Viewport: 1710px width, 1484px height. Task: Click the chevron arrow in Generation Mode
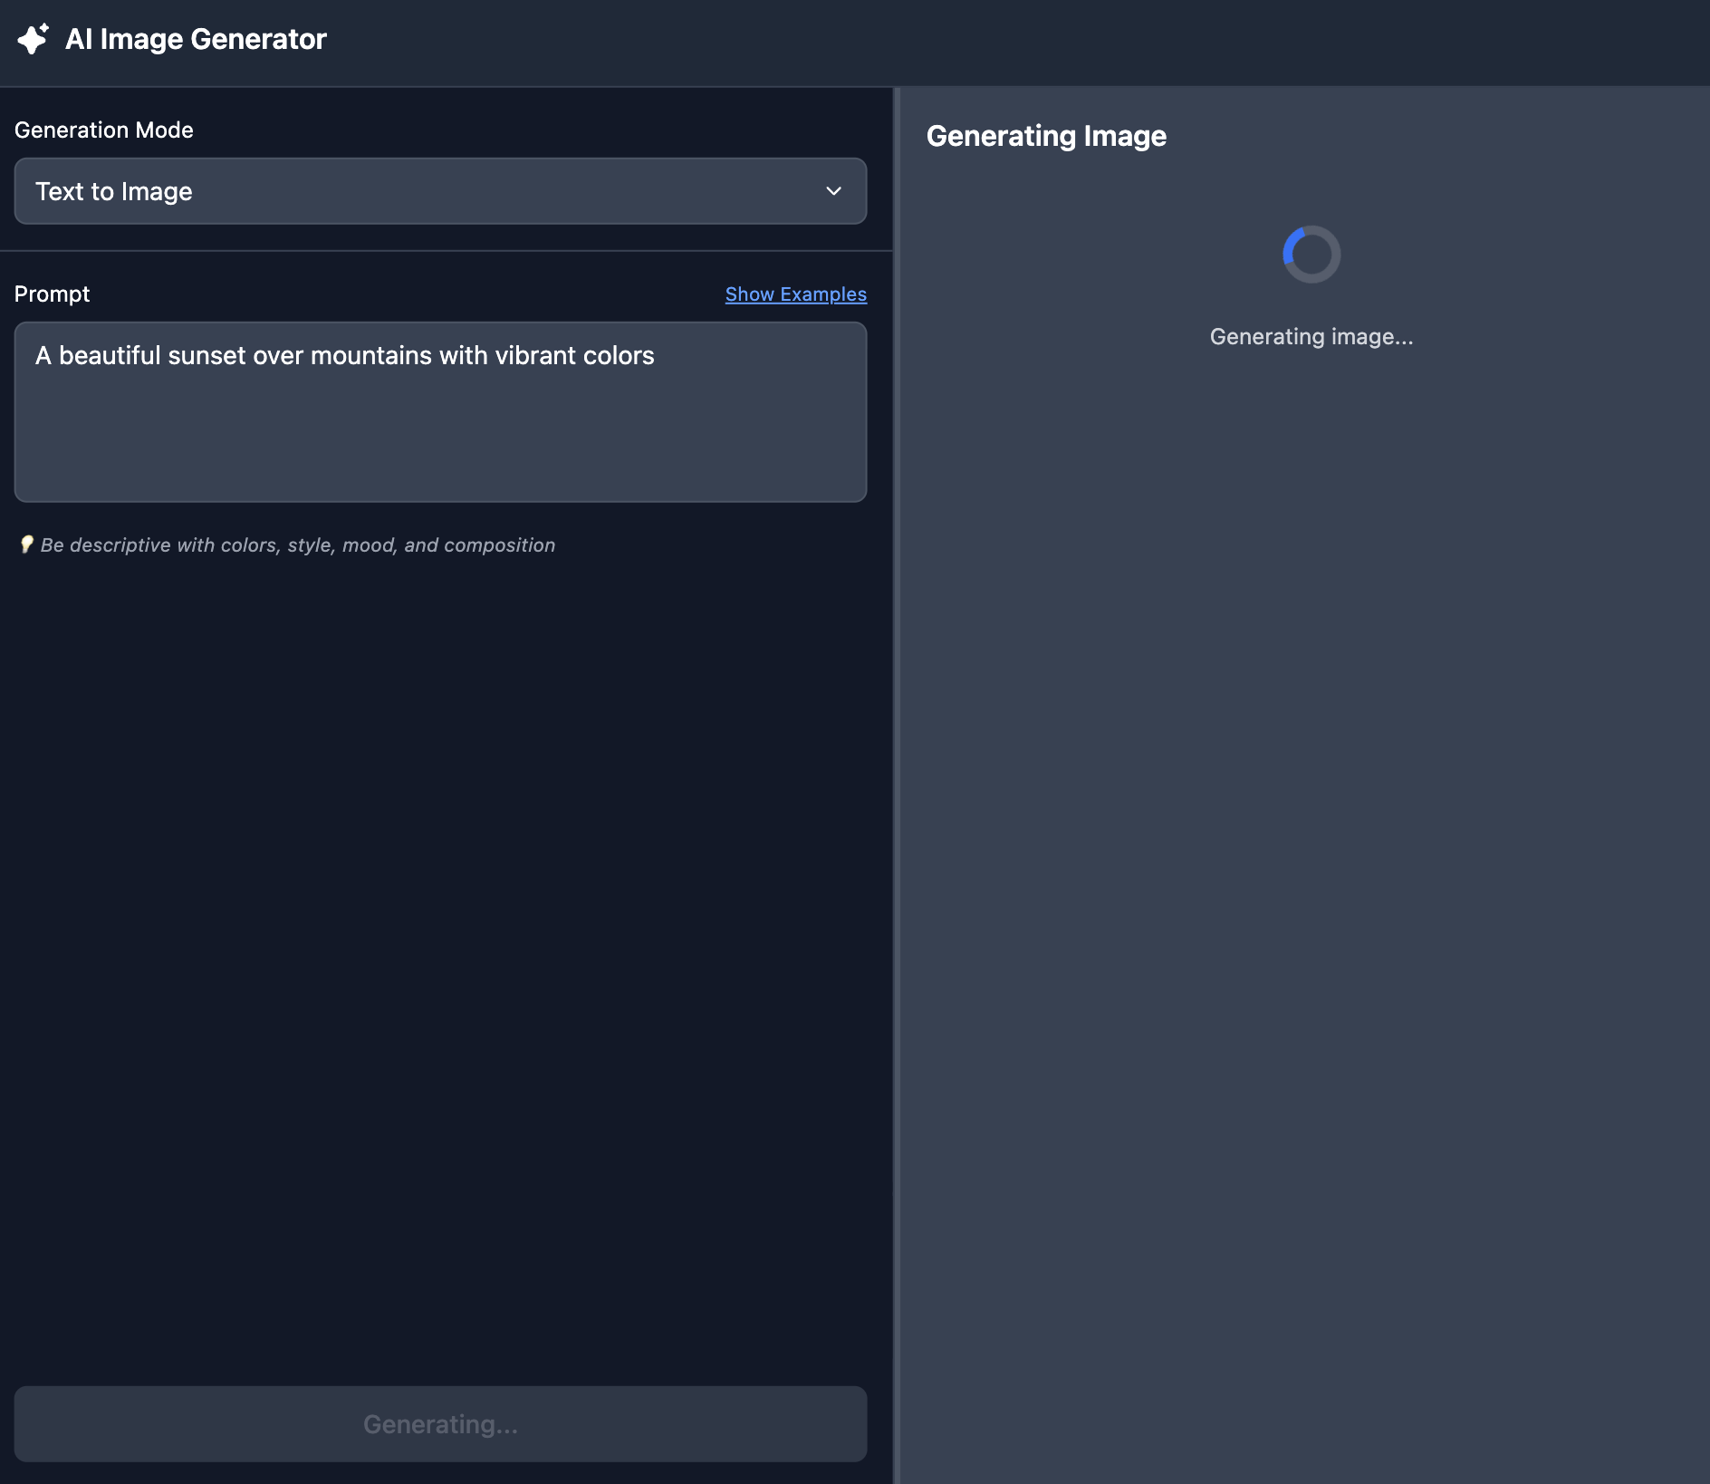click(833, 191)
